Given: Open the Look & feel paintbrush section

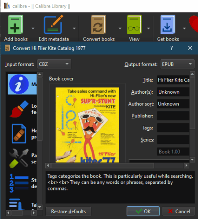Looking at the screenshot, I should (x=19, y=109).
